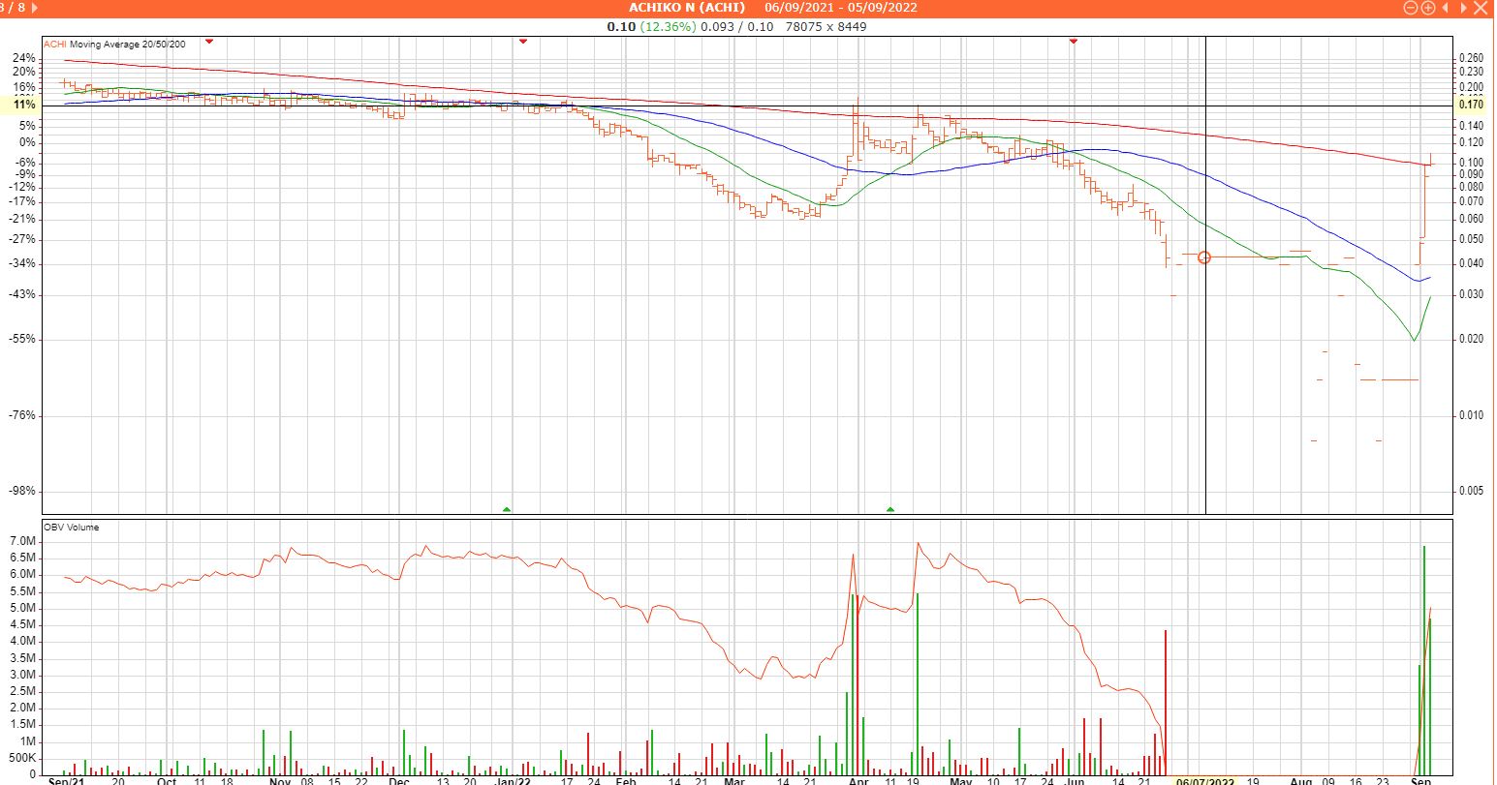1497x785 pixels.
Task: Click the zoom in plus icon
Action: click(x=1427, y=8)
